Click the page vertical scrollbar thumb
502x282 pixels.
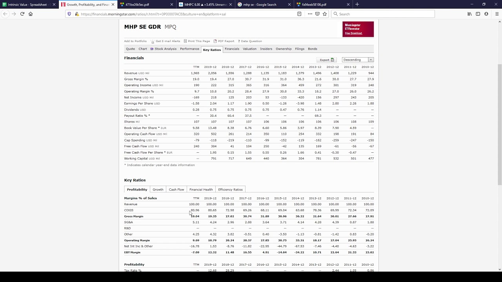click(499, 124)
